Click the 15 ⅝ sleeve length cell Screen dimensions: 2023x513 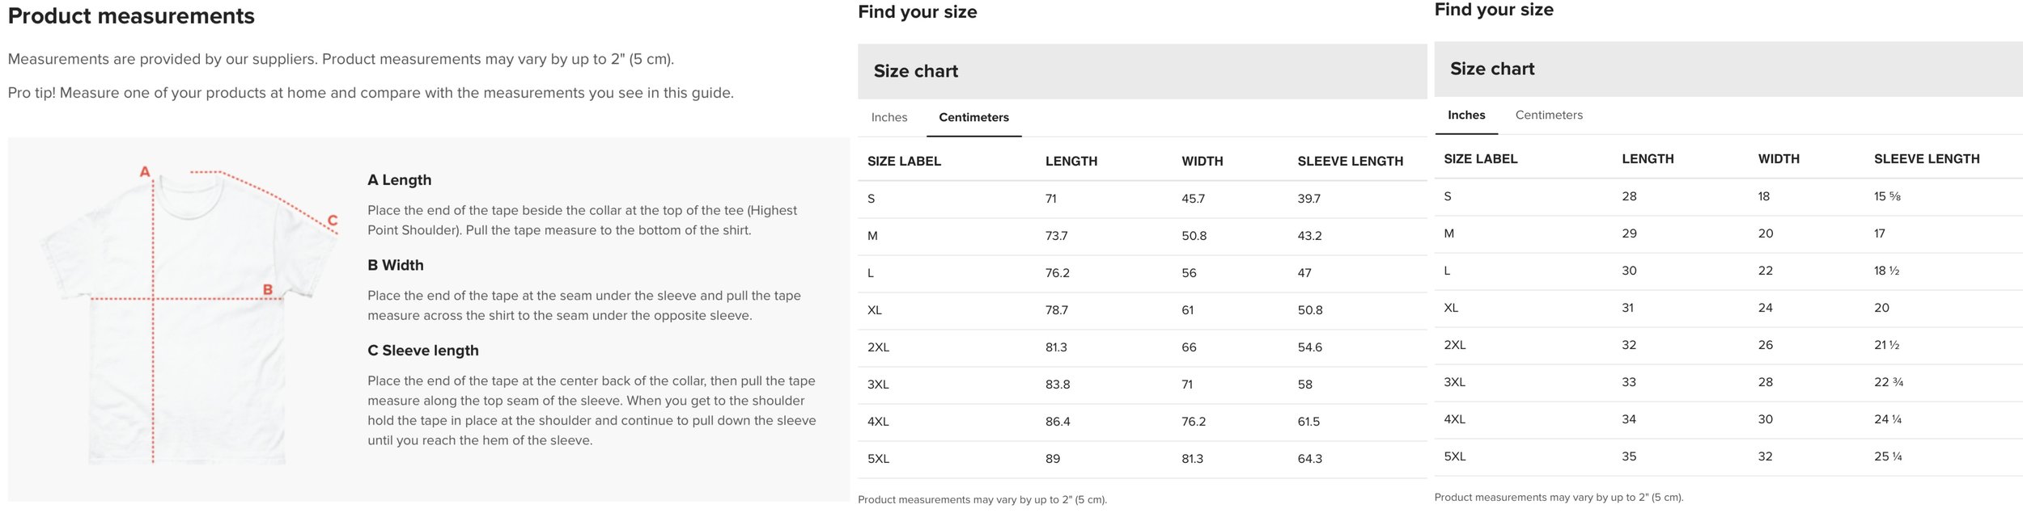(x=1887, y=196)
